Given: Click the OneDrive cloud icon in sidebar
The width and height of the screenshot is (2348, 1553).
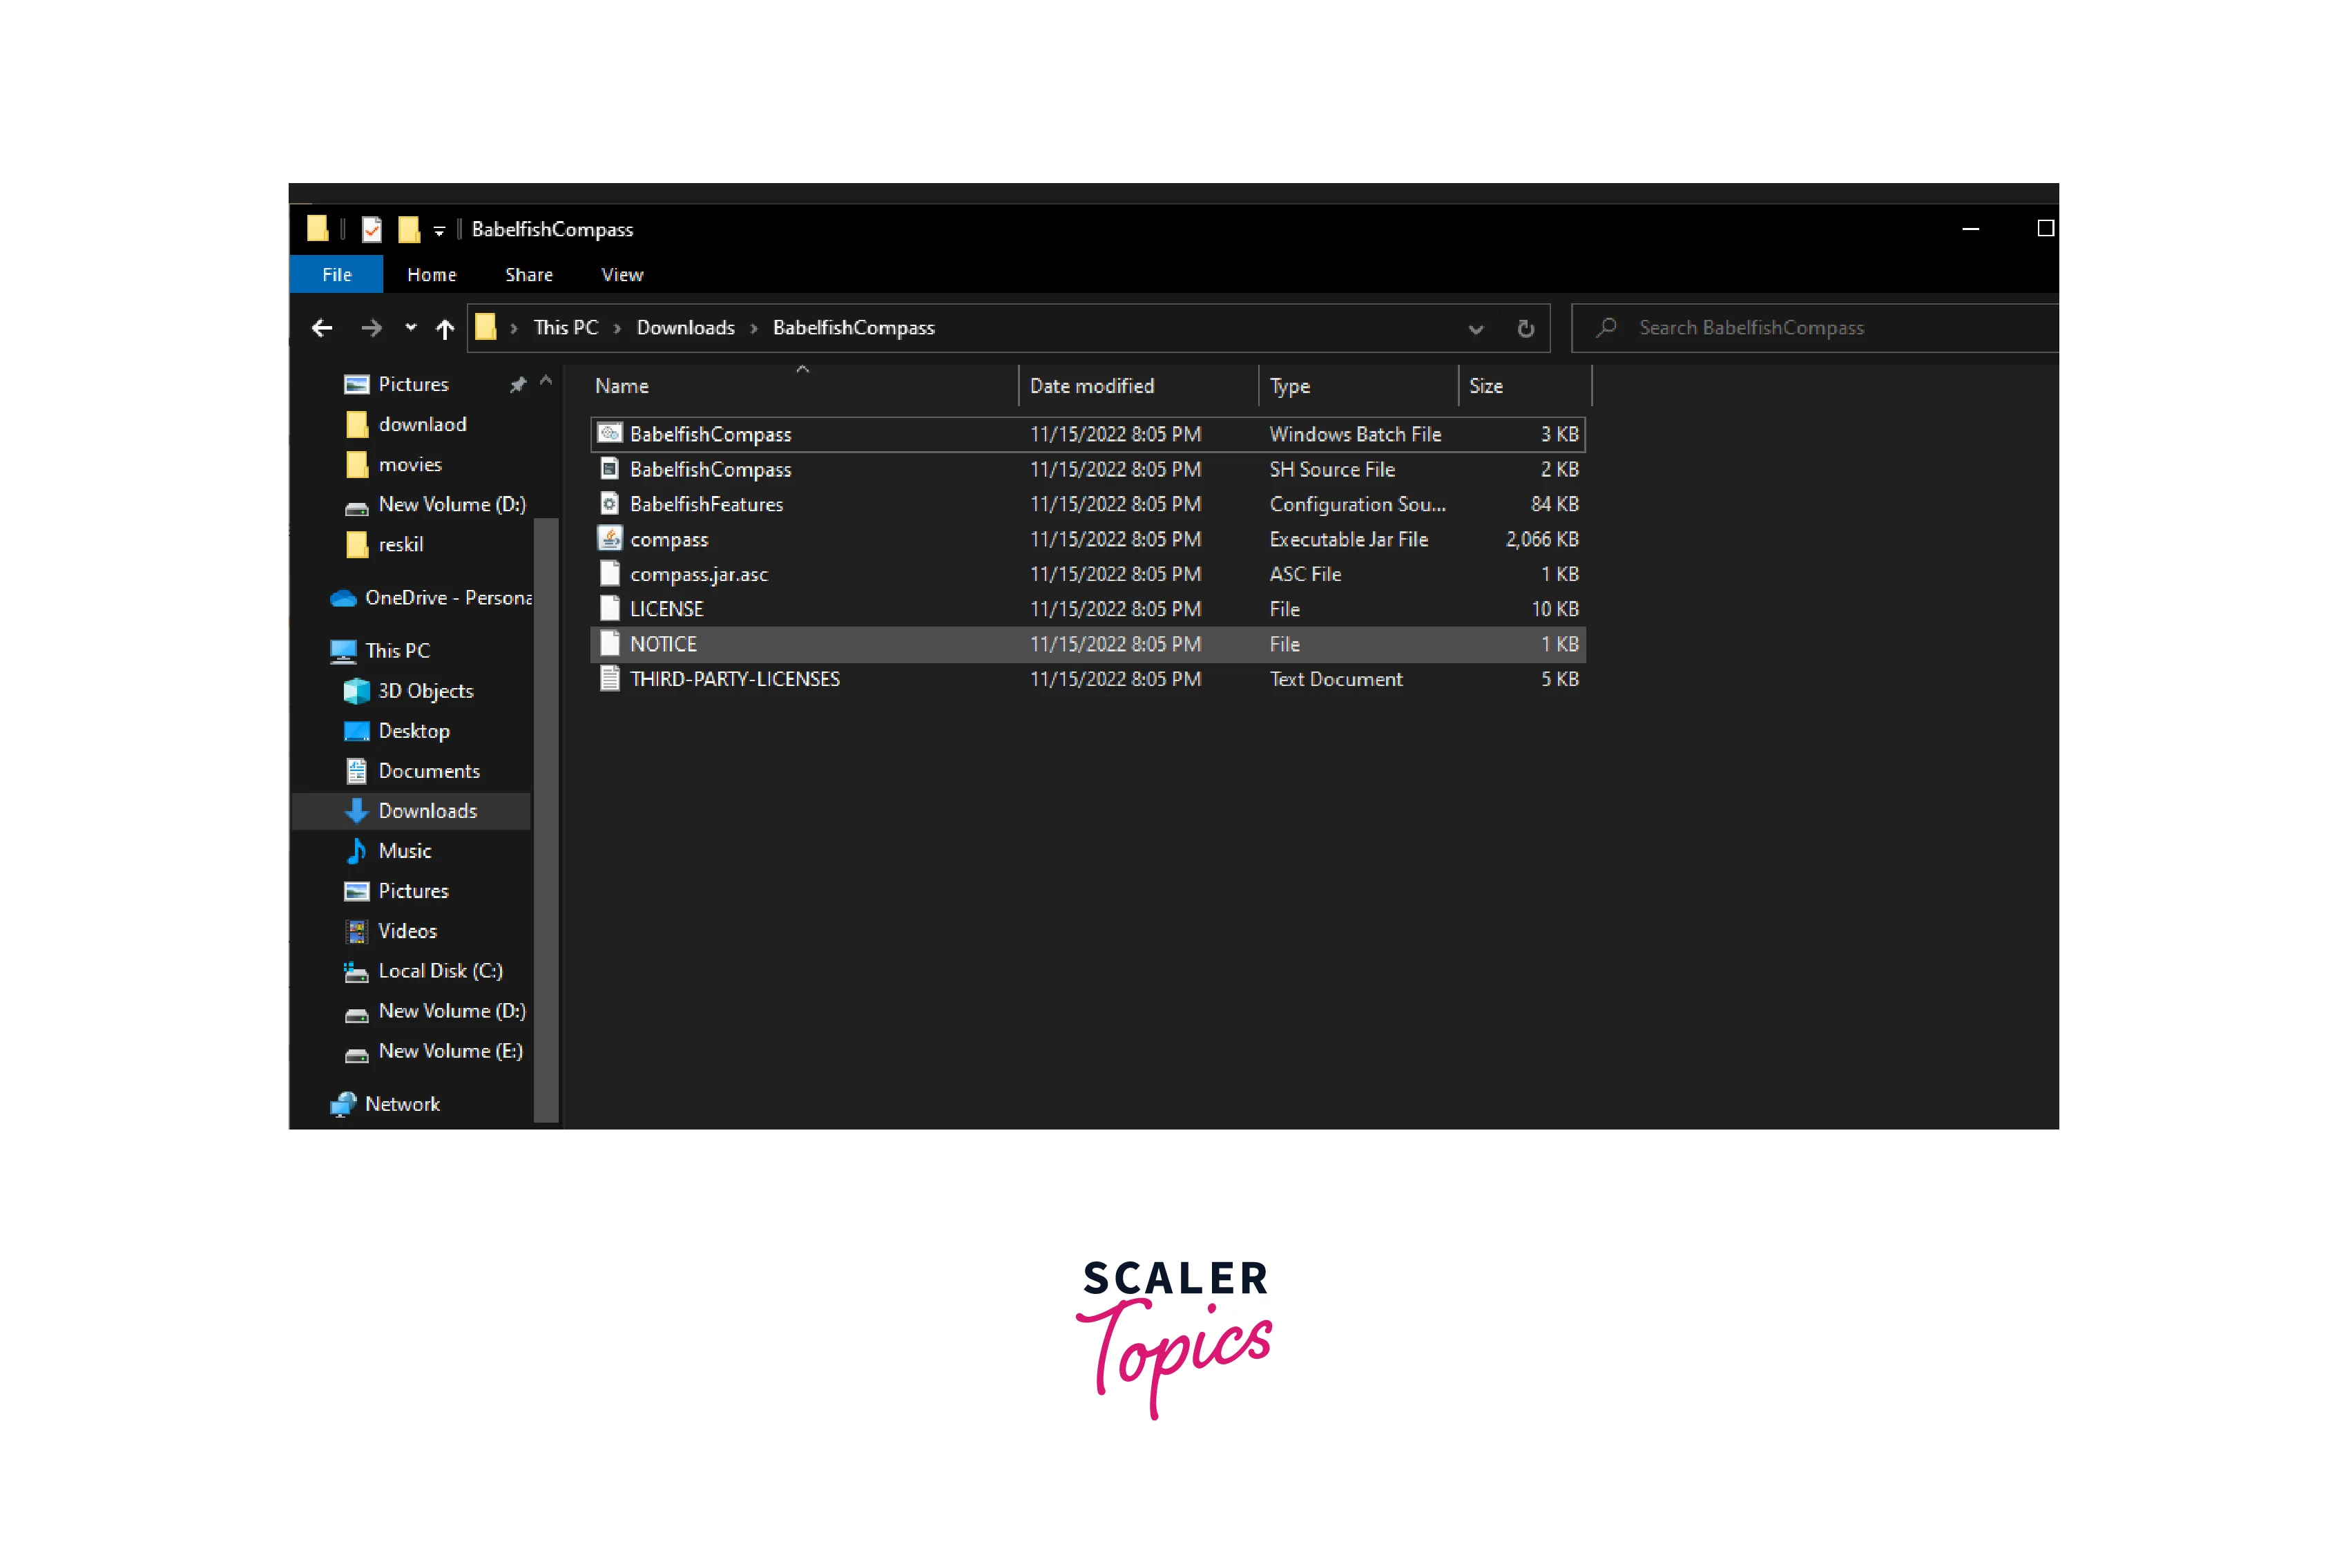Looking at the screenshot, I should click(343, 598).
